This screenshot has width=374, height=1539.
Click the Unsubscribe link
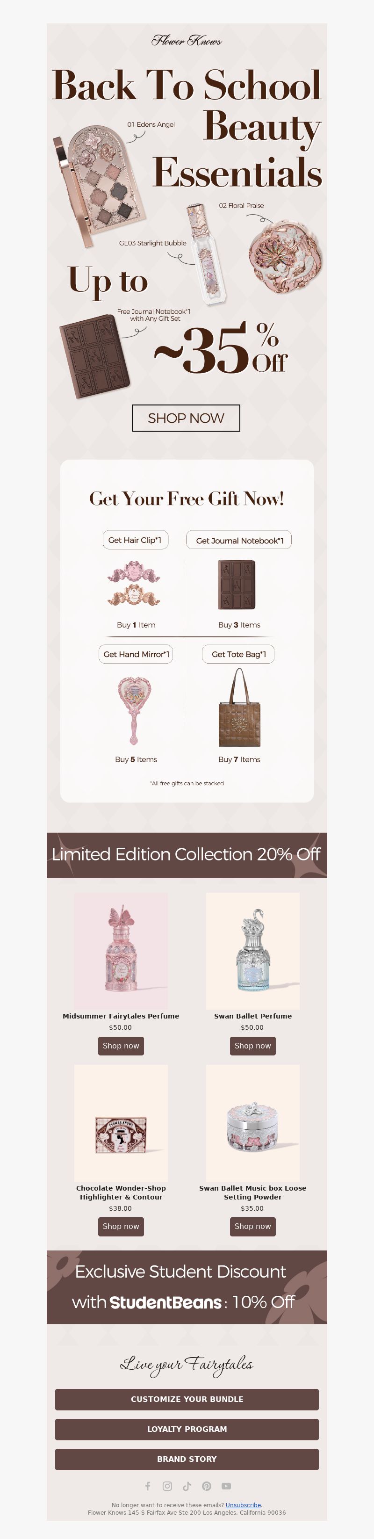pos(243,1505)
